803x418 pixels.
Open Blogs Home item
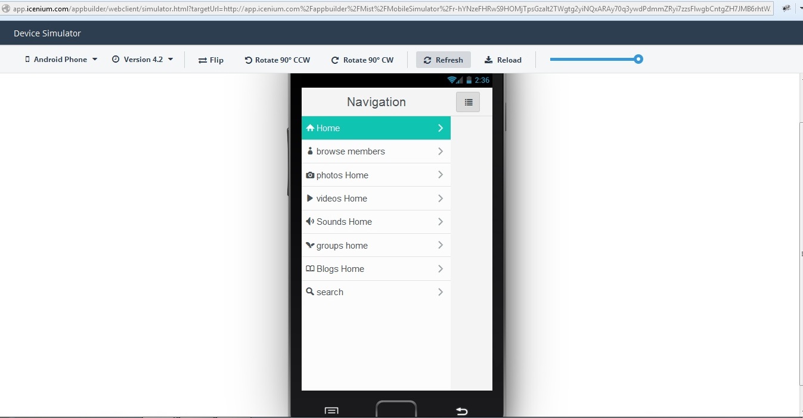376,269
